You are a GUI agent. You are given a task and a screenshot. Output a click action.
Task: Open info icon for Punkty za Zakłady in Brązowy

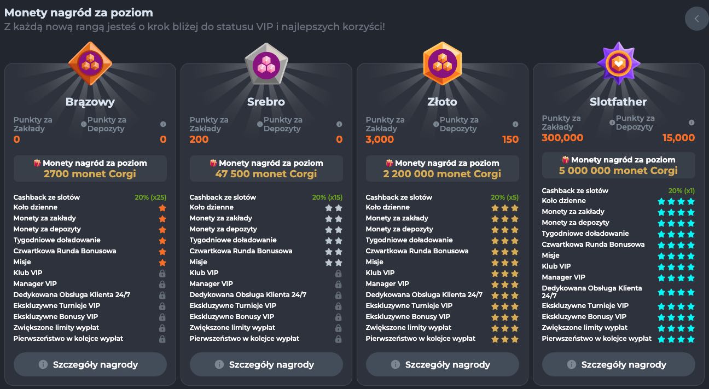[84, 124]
